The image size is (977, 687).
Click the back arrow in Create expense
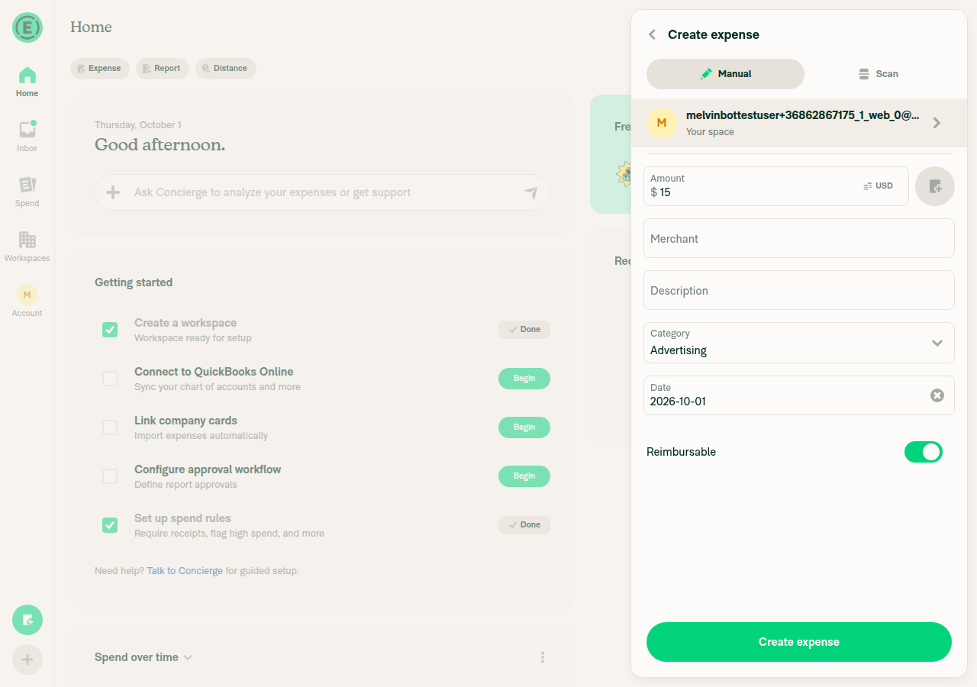652,34
